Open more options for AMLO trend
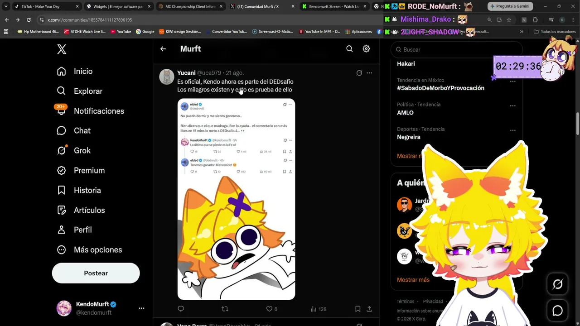 pos(513,106)
